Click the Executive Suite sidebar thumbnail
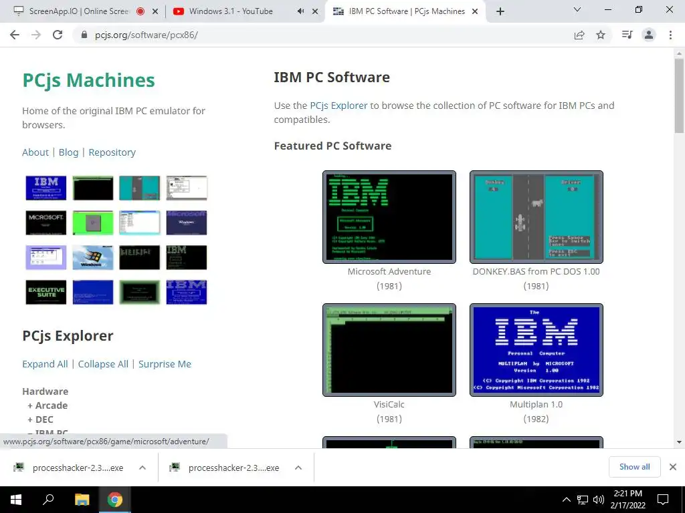This screenshot has height=513, width=685. coord(46,293)
